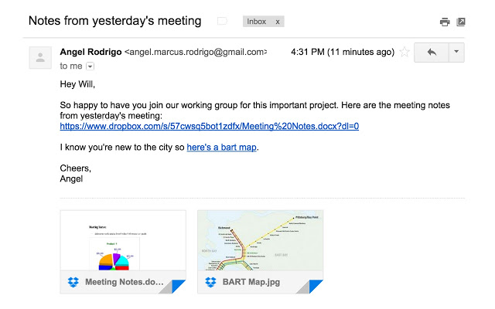Expand the "to me" details arrow
Image resolution: width=495 pixels, height=309 pixels.
tap(90, 67)
